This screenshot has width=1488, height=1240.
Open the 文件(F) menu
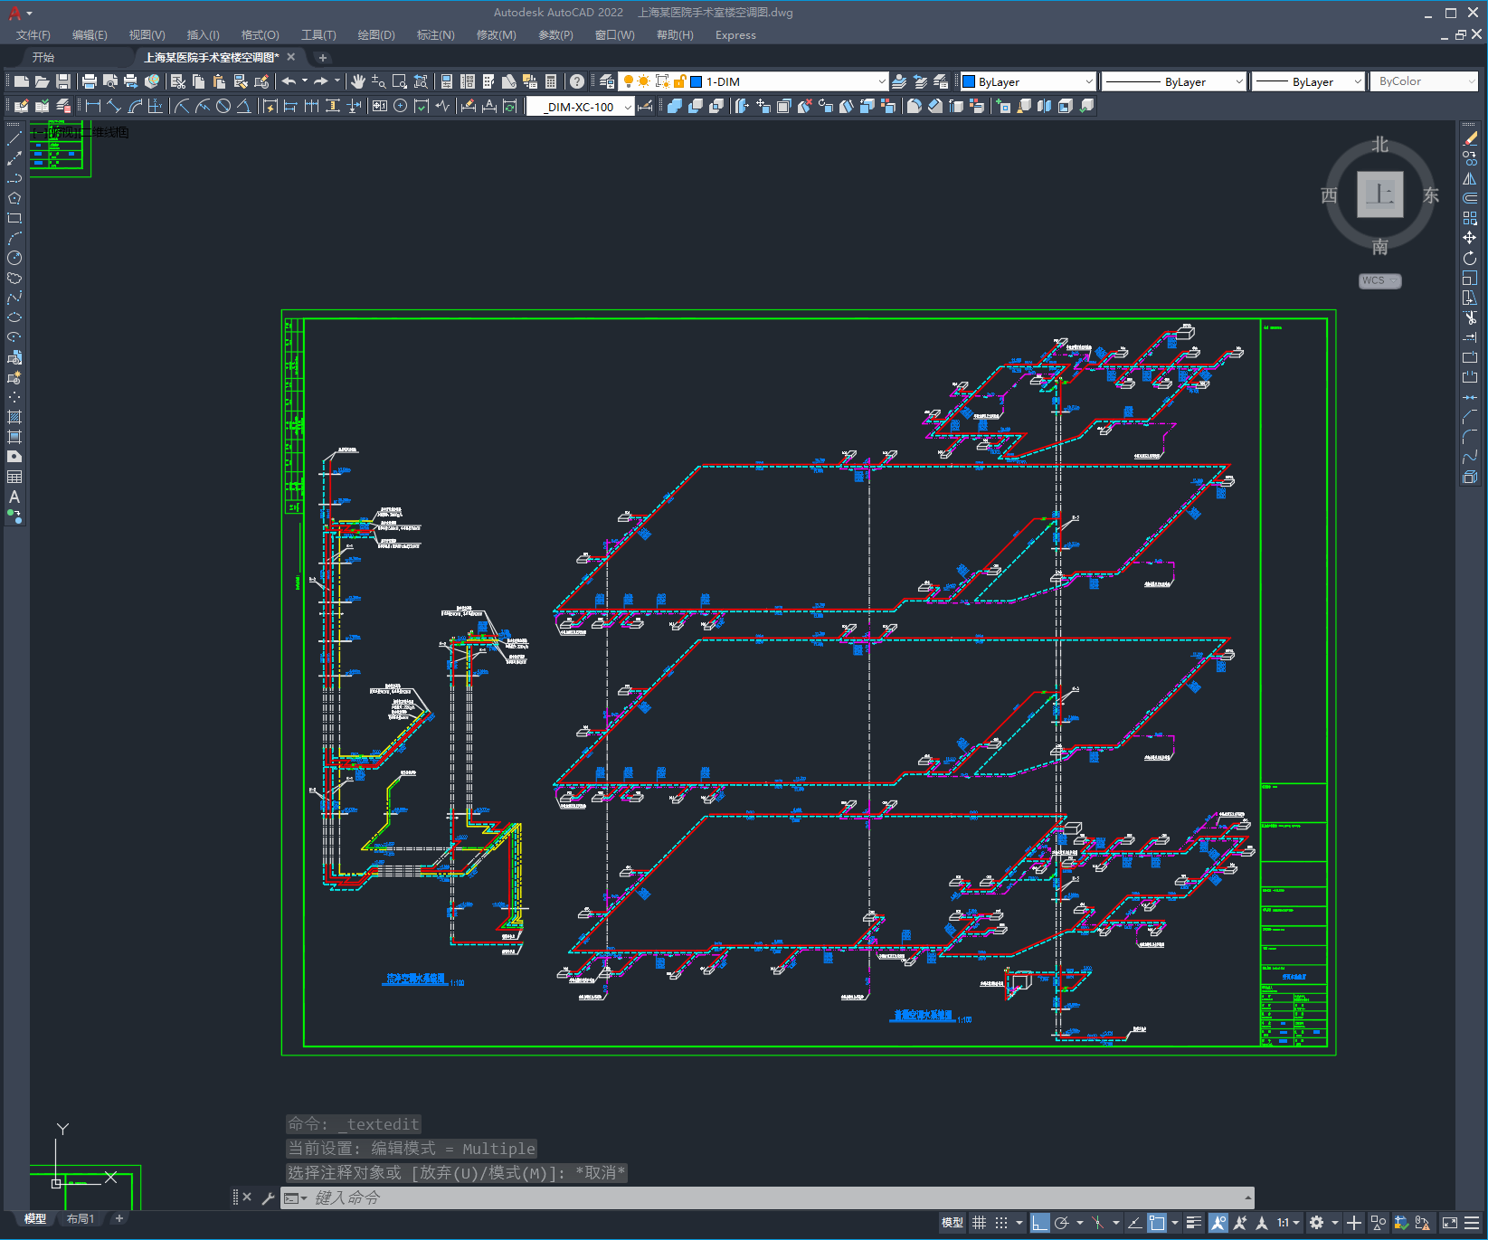click(x=33, y=35)
